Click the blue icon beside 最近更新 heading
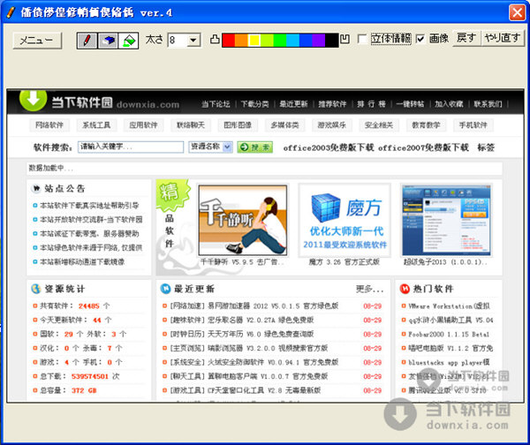The width and height of the screenshot is (530, 445). click(165, 289)
